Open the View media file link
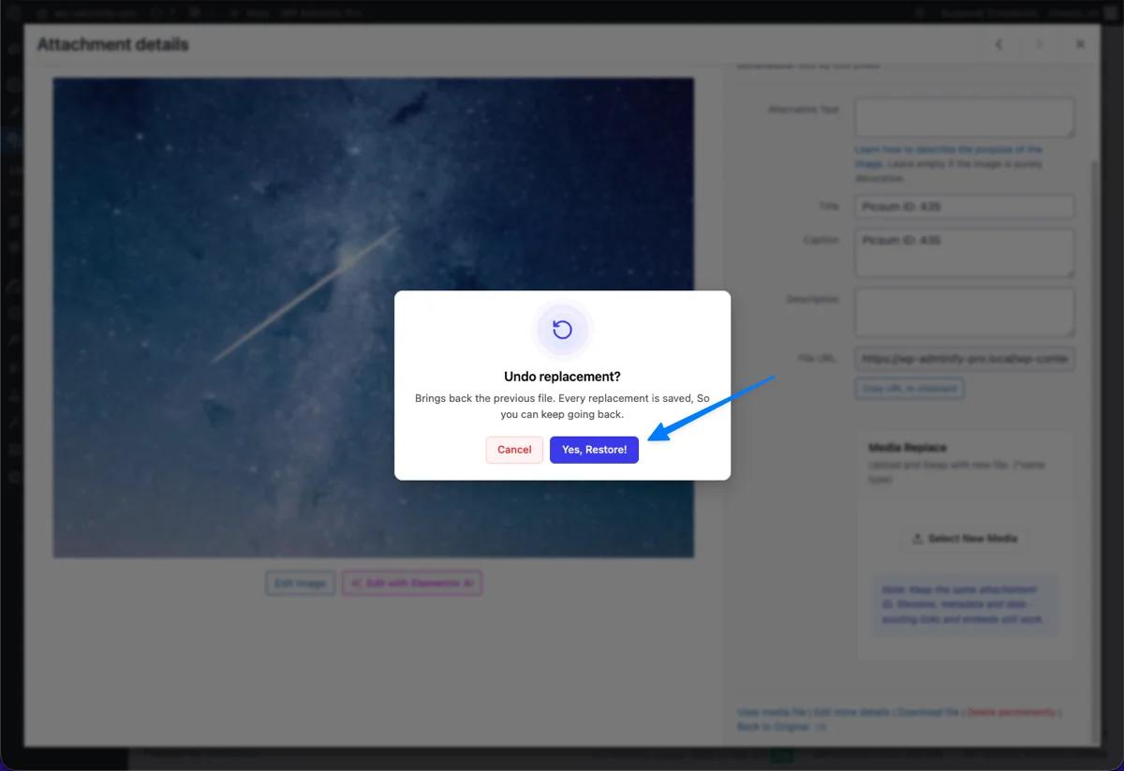Image resolution: width=1124 pixels, height=771 pixels. [772, 713]
